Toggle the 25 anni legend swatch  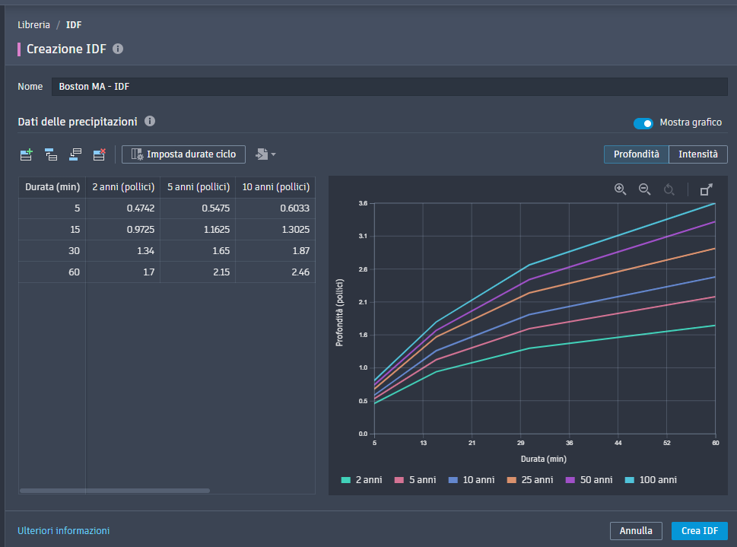tap(511, 480)
